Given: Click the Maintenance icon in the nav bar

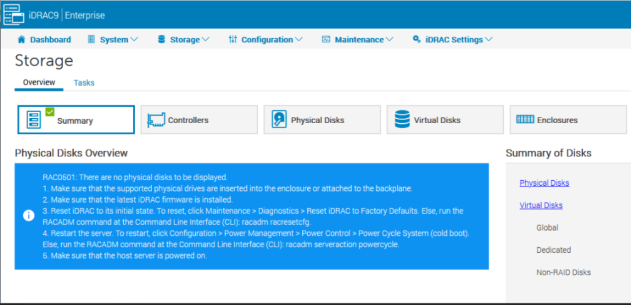Looking at the screenshot, I should coord(326,39).
